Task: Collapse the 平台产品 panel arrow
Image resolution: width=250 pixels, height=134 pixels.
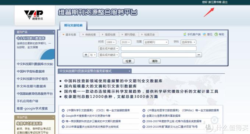Action: pos(53,117)
